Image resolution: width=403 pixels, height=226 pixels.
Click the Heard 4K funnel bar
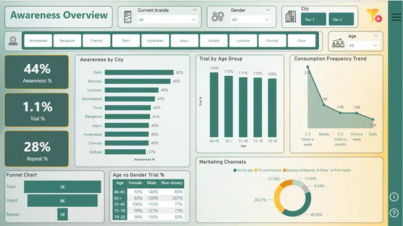click(63, 201)
